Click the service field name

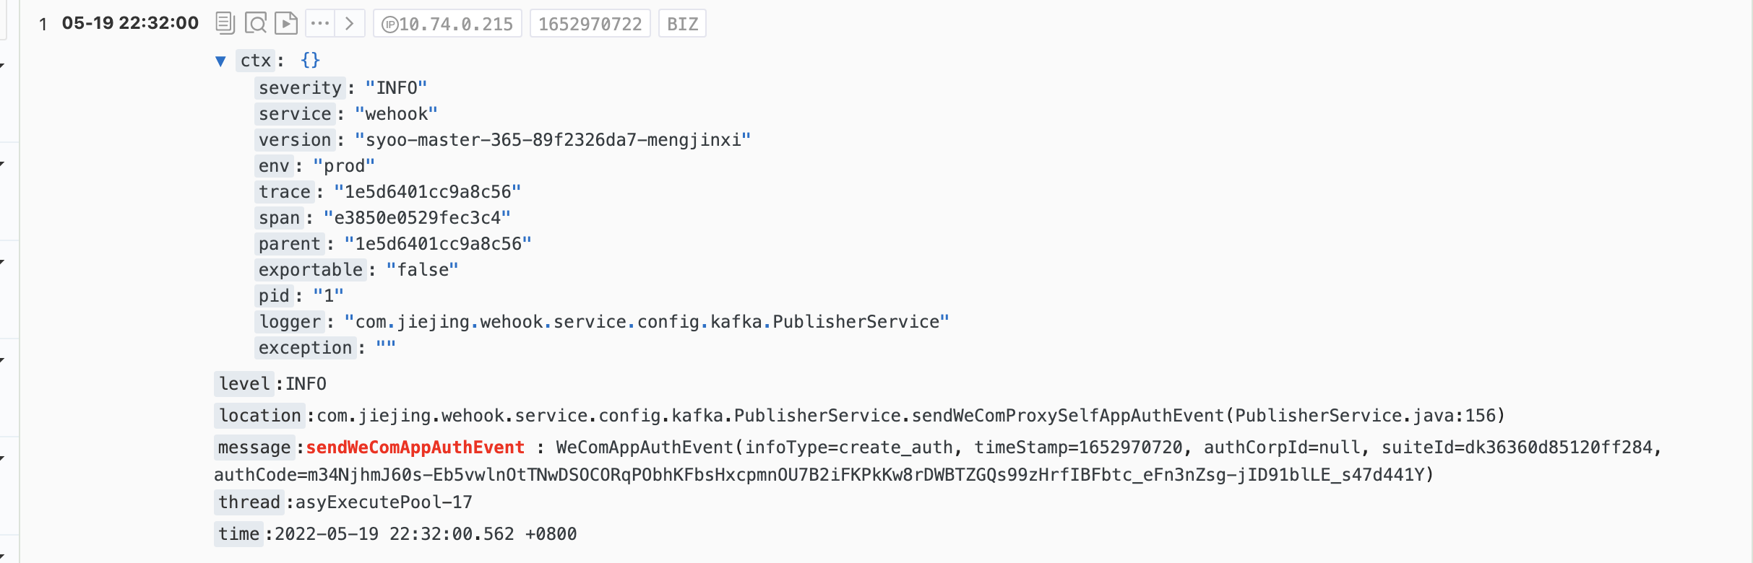[x=295, y=114]
